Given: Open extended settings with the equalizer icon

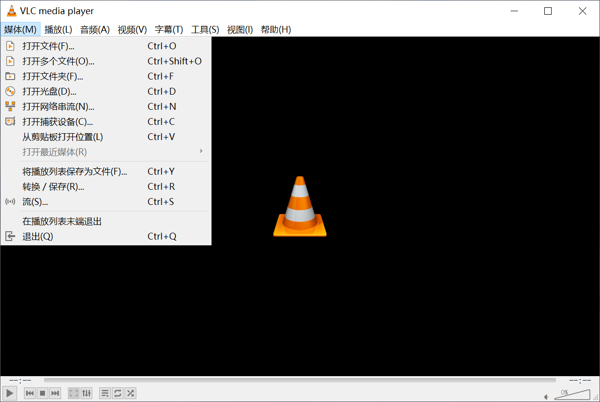Looking at the screenshot, I should [x=86, y=393].
